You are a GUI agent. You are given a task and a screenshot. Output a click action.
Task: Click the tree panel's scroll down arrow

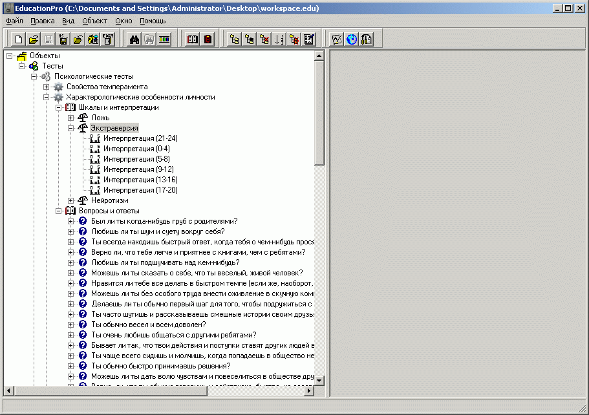point(319,379)
